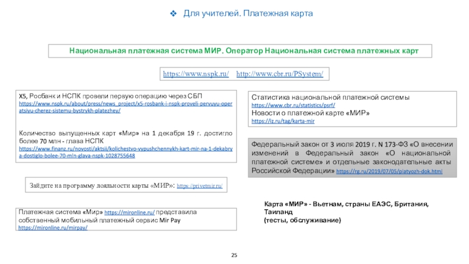Select text 'Новости о платежной карте «МИР»'
The height and width of the screenshot is (264, 469).
[311, 113]
